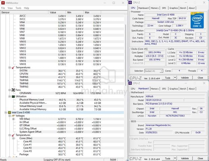Viewport: 209px width, 161px height.
Task: Click Tools button in lower CPU-Z window
Action: 168,158
